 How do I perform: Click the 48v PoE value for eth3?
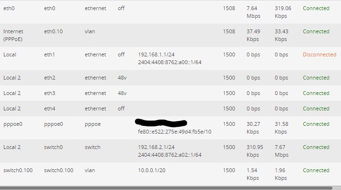[x=122, y=93]
